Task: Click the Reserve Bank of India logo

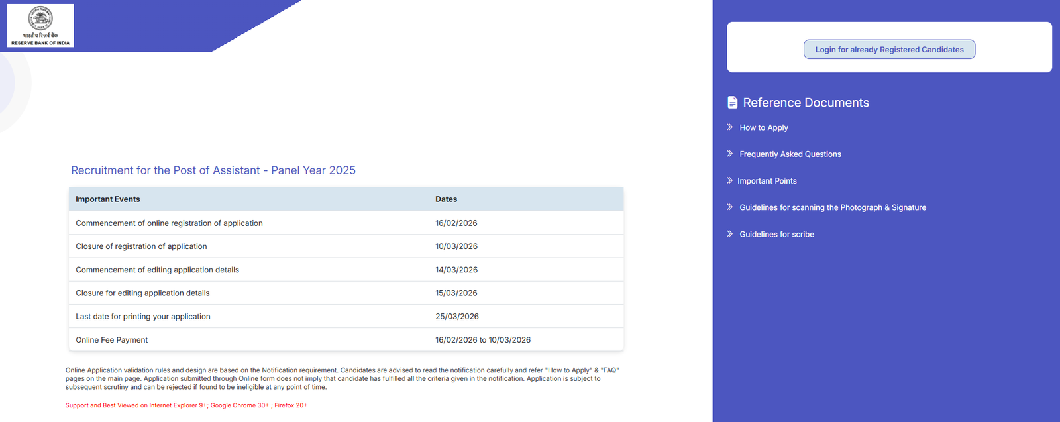Action: (x=40, y=26)
